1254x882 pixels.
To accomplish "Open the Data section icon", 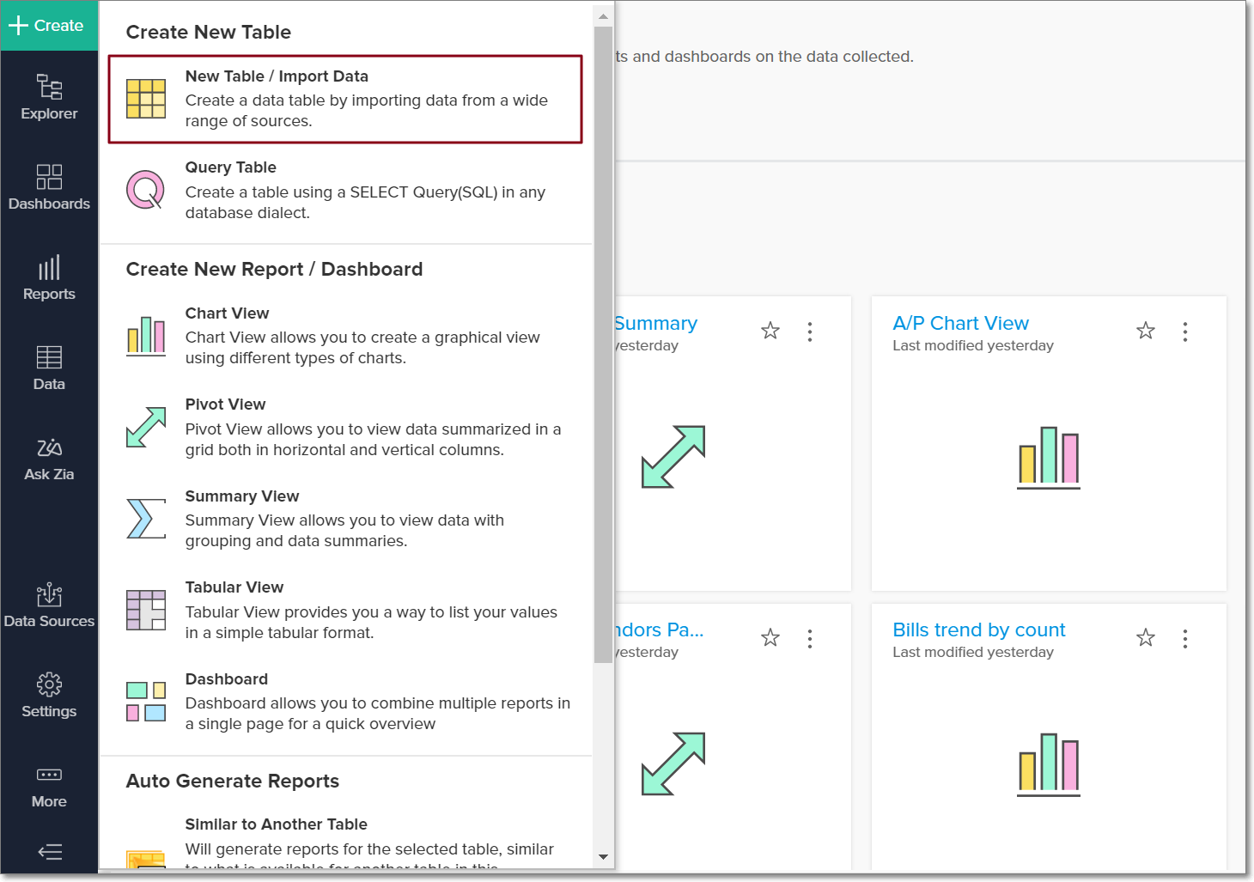I will point(49,368).
